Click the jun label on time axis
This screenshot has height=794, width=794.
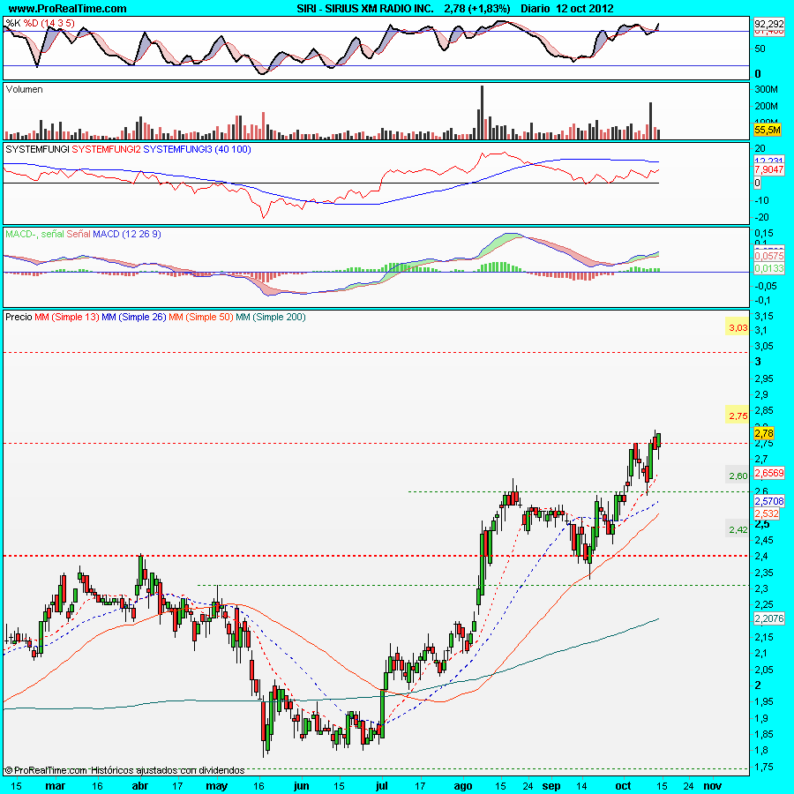(x=301, y=786)
